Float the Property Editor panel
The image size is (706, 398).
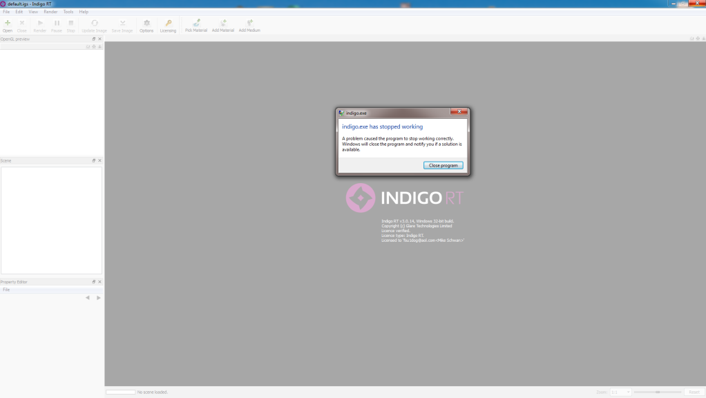[94, 282]
